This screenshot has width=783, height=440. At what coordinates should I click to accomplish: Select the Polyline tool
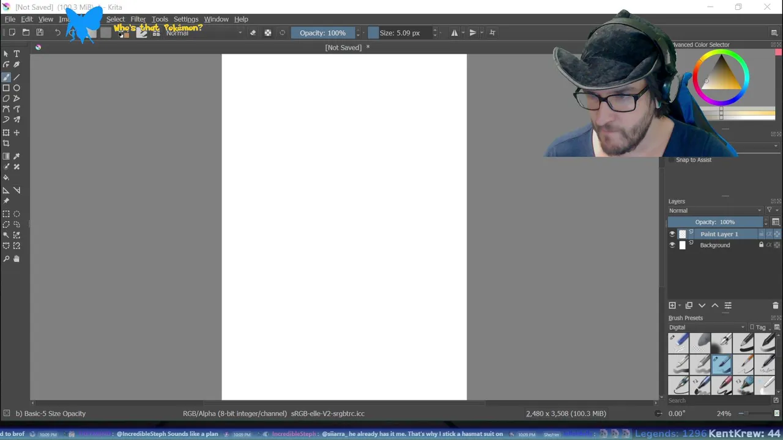coord(17,98)
